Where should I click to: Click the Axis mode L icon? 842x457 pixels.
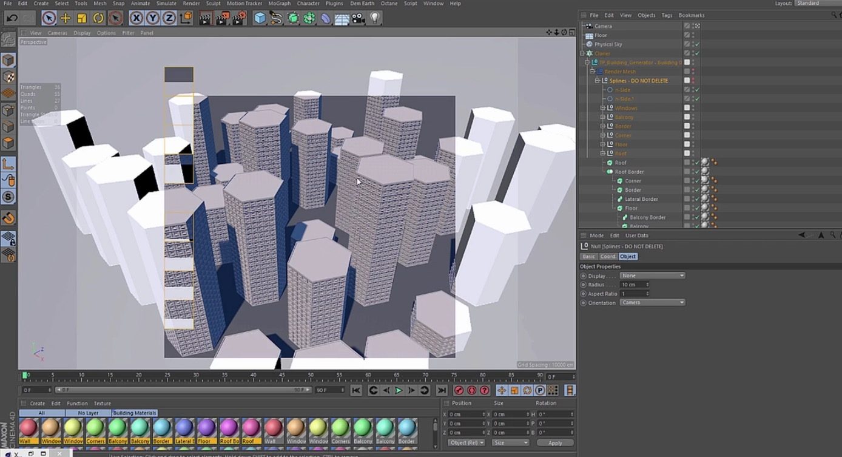[x=8, y=164]
